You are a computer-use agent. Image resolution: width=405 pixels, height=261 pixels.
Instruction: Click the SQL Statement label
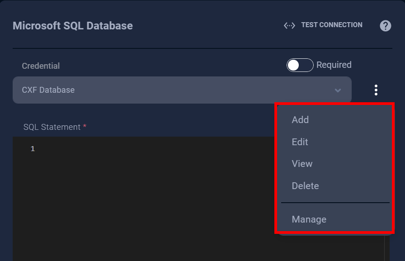[52, 127]
